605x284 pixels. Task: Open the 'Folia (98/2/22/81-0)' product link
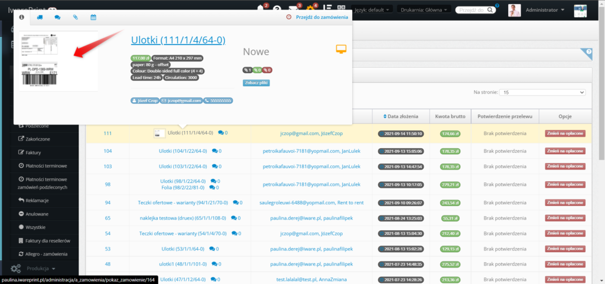click(184, 188)
